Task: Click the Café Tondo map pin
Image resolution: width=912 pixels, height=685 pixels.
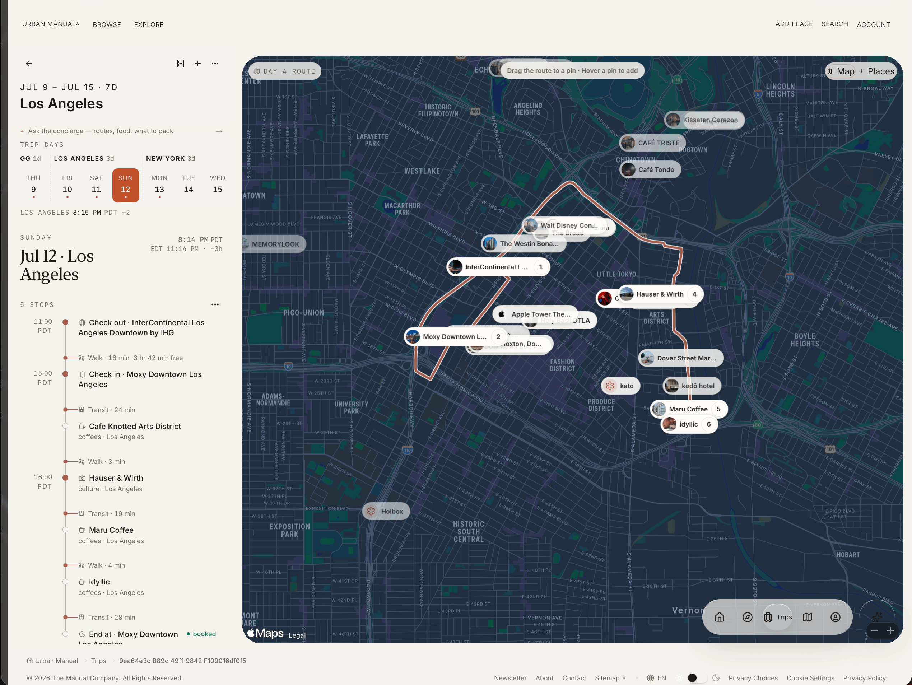Action: point(650,170)
